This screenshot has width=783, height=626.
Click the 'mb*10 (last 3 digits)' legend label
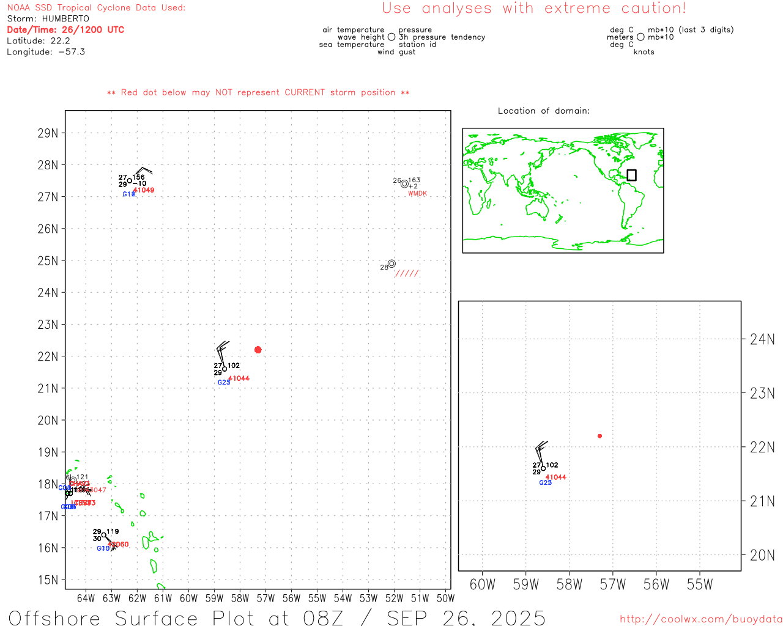click(x=691, y=30)
